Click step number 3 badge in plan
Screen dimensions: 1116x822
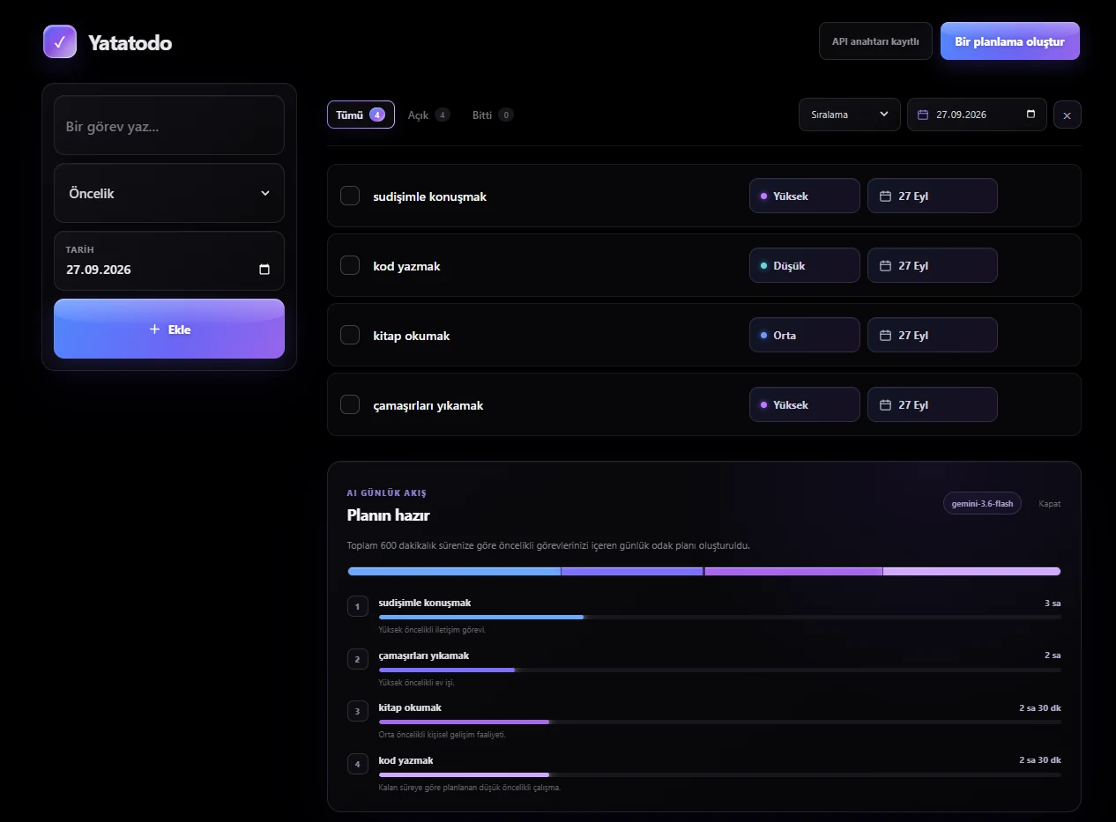coord(357,711)
